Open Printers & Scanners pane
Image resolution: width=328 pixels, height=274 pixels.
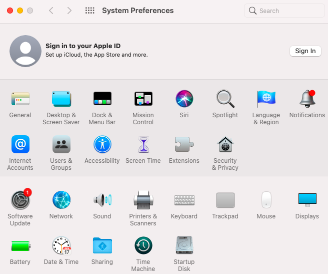pyautogui.click(x=143, y=200)
